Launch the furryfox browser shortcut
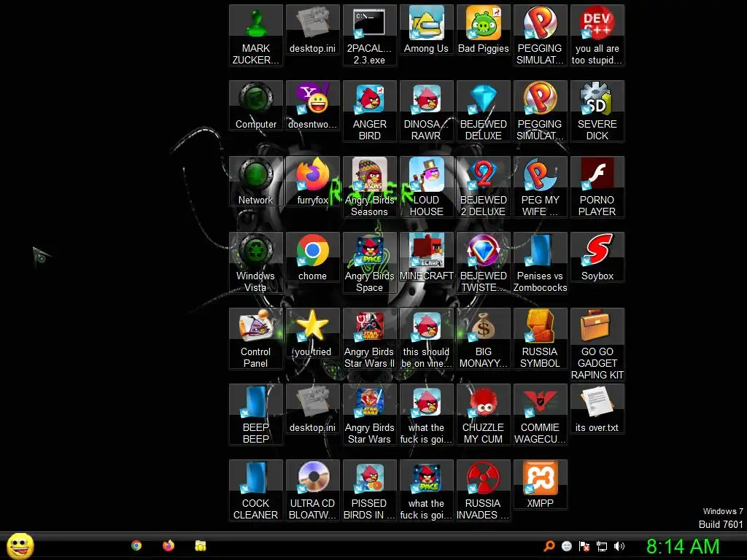The width and height of the screenshot is (747, 560). [x=312, y=182]
